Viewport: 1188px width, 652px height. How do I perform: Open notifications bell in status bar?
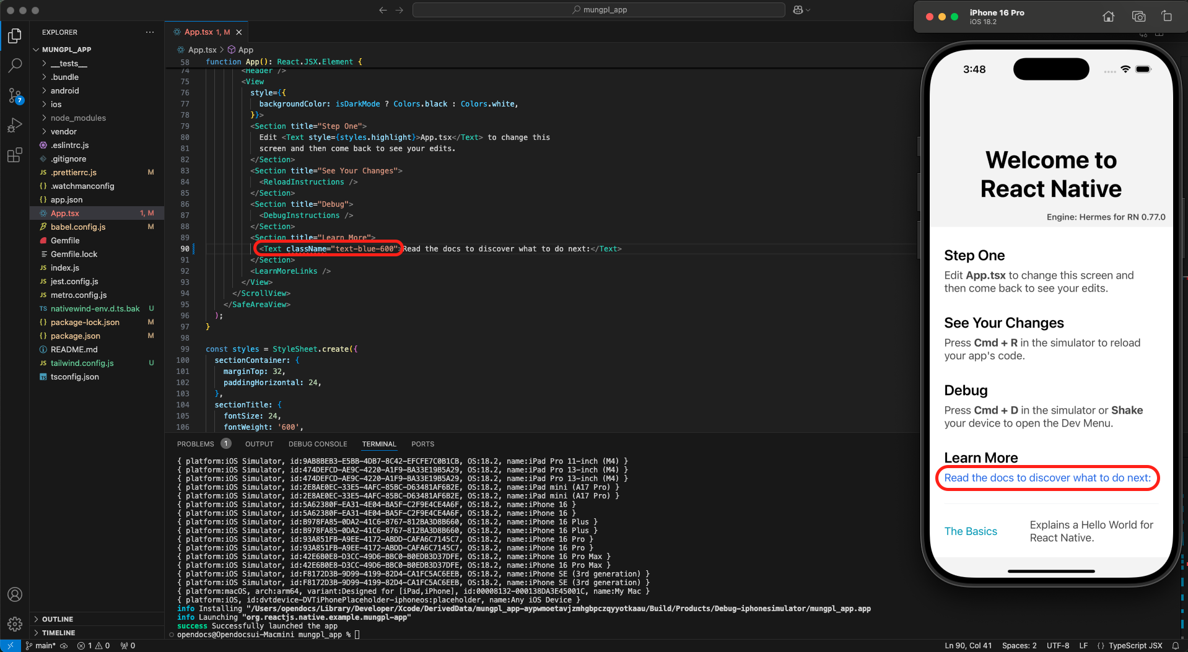point(1175,646)
